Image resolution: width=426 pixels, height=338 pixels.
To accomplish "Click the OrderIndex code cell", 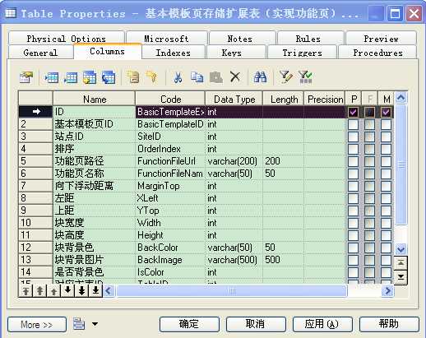I will click(x=170, y=149).
